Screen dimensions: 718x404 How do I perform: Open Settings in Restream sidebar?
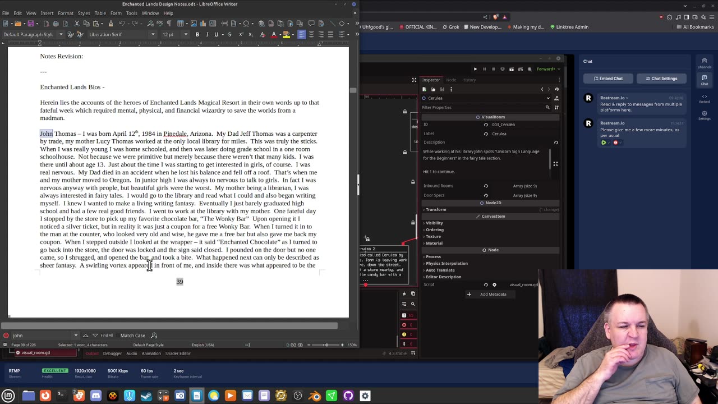pos(705,116)
